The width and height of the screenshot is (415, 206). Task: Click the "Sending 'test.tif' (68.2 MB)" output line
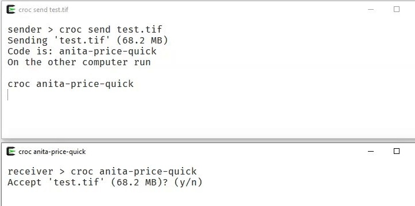point(88,41)
